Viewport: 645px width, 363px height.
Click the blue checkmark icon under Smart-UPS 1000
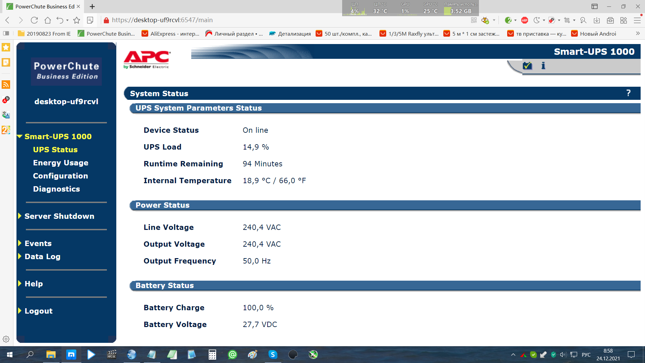click(527, 66)
